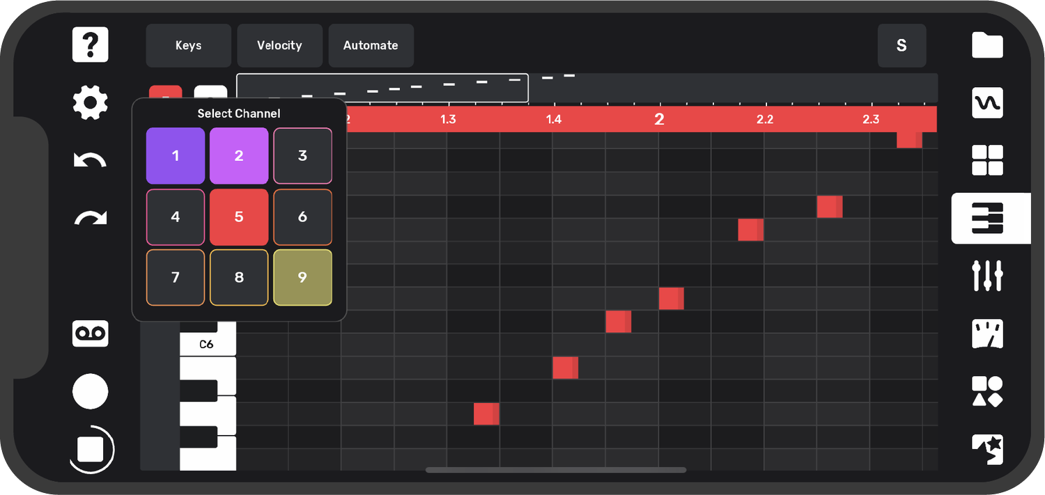This screenshot has width=1045, height=495.
Task: Choose channel 7 in Select Channel
Action: pyautogui.click(x=176, y=277)
